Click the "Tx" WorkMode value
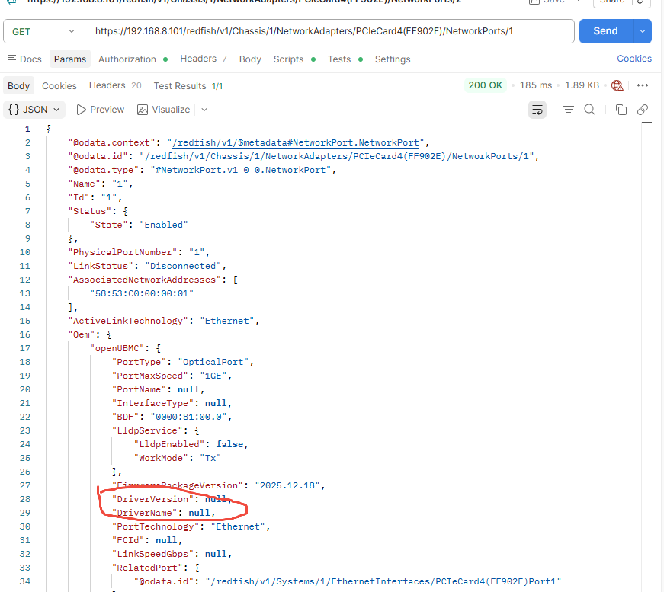The image size is (664, 592). 210,458
